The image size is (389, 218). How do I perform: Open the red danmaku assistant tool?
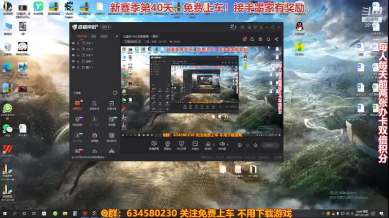(77, 105)
